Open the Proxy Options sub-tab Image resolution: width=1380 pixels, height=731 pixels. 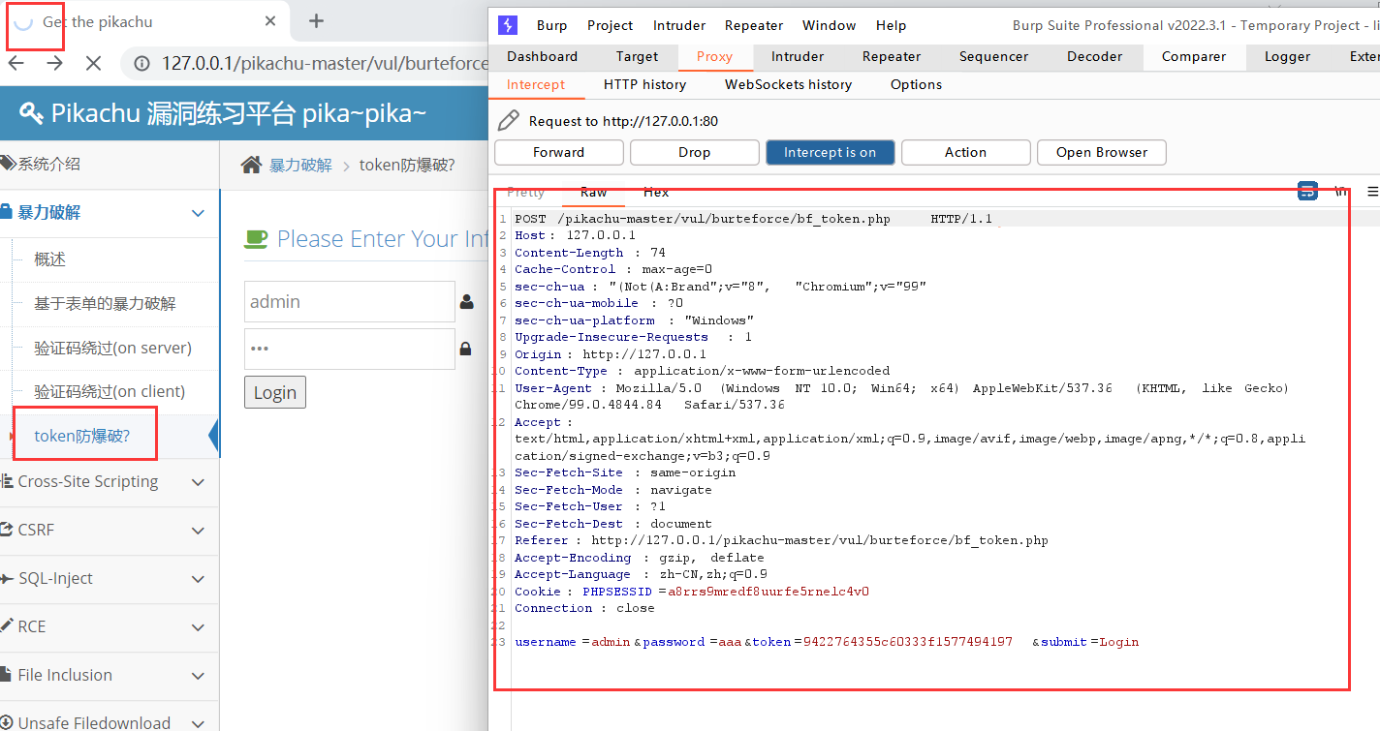916,85
